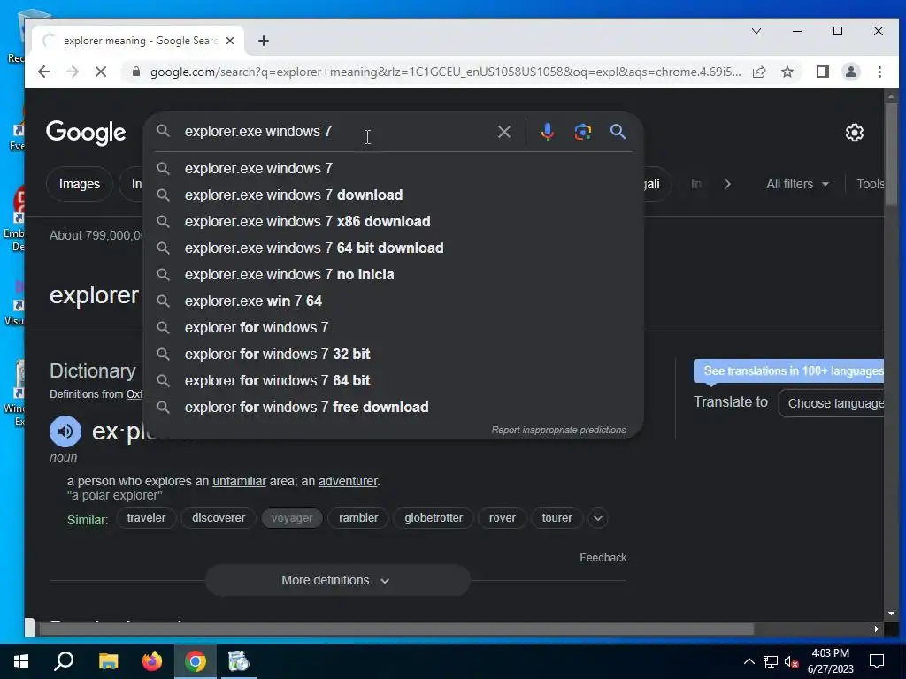
Task: Select the 'tourer' synonym chip
Action: click(x=557, y=518)
